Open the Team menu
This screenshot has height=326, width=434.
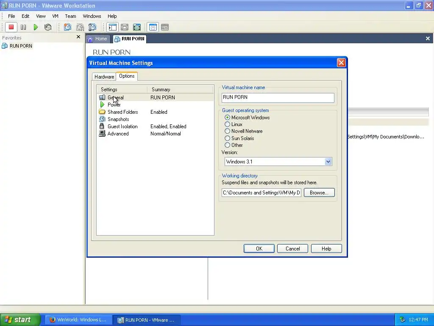(x=70, y=16)
